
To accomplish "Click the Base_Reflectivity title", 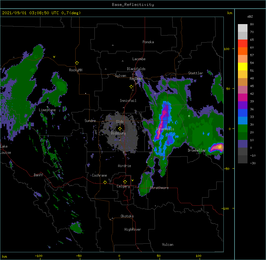I will (x=133, y=5).
